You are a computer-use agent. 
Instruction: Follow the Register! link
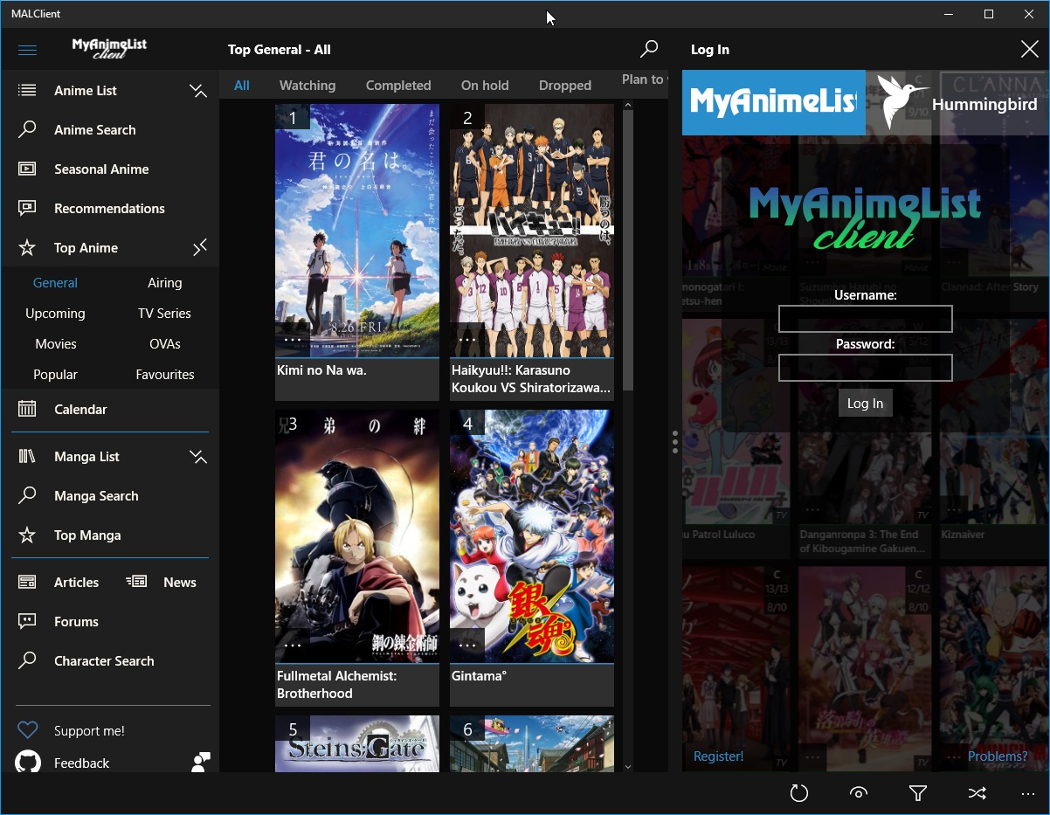[718, 756]
